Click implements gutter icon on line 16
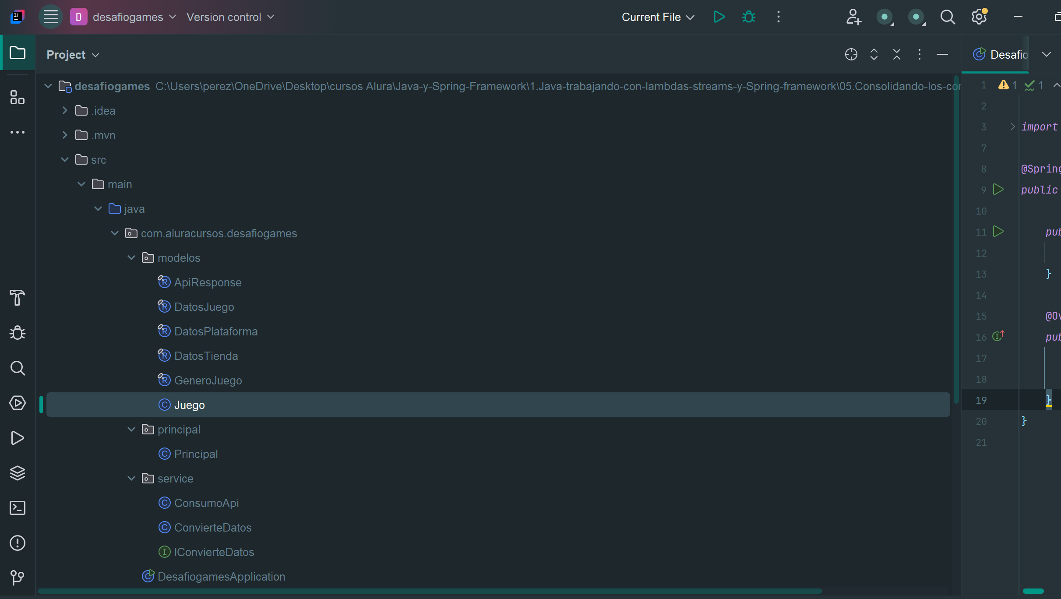Image resolution: width=1061 pixels, height=599 pixels. click(998, 336)
